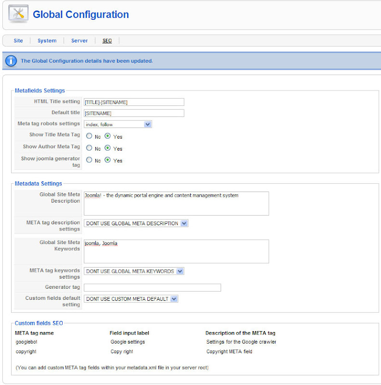
Task: Select No for Show Title Meta Tag
Action: pyautogui.click(x=89, y=136)
